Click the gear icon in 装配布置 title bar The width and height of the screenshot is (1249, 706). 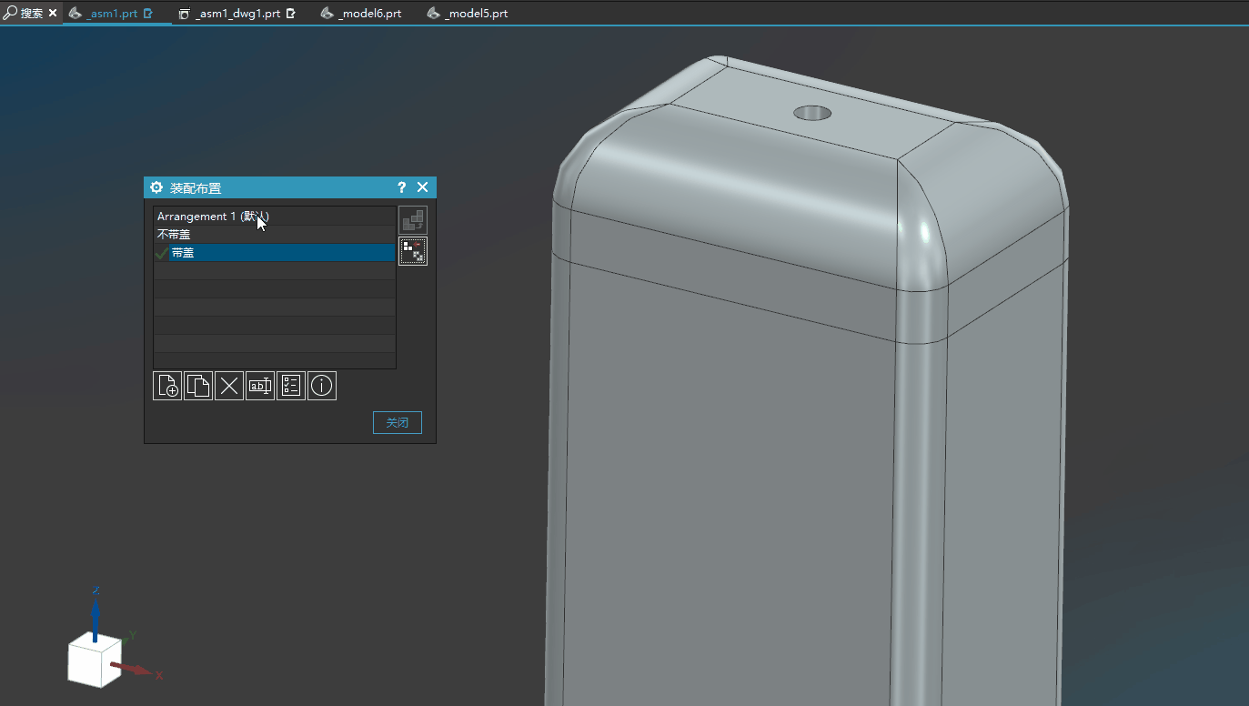pyautogui.click(x=156, y=187)
